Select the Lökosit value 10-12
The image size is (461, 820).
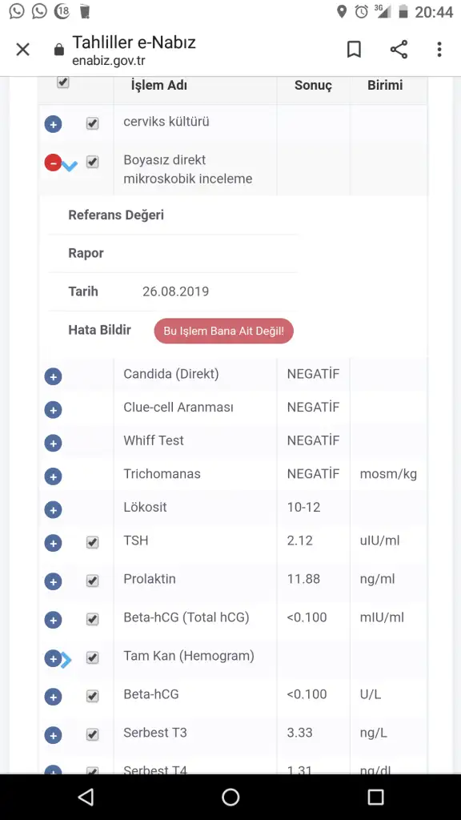(303, 507)
